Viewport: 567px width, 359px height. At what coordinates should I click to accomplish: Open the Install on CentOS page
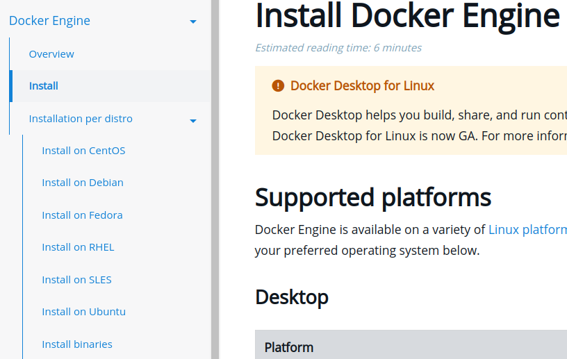tap(83, 151)
